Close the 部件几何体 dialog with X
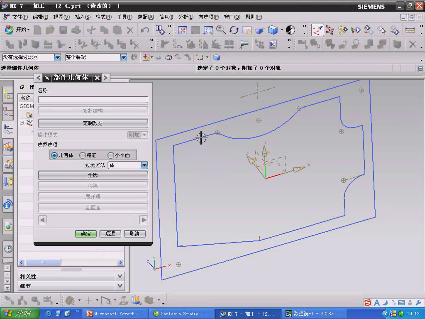This screenshot has width=425, height=319. pos(97,78)
